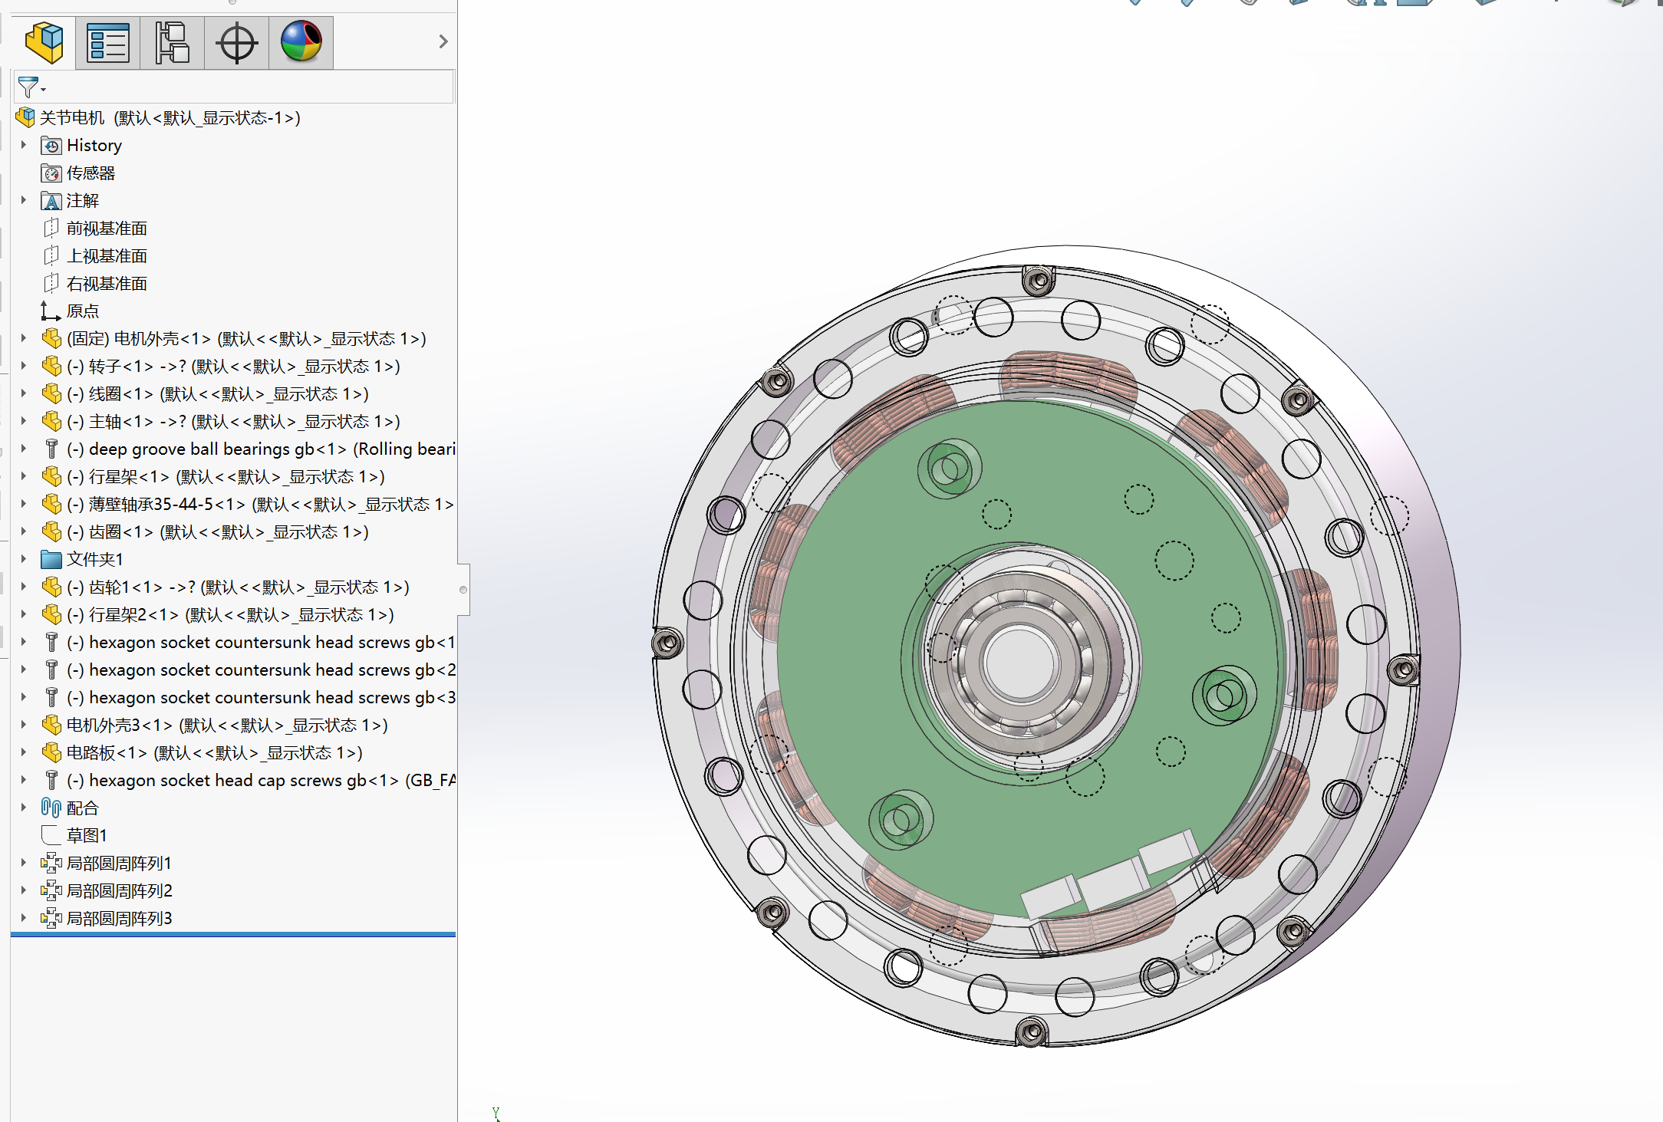Select the 电路板<1> part icon
1663x1122 pixels.
point(51,752)
